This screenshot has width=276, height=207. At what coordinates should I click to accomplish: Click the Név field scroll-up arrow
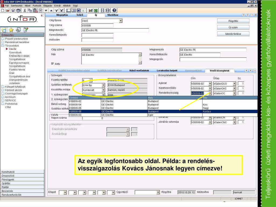[x=140, y=54]
